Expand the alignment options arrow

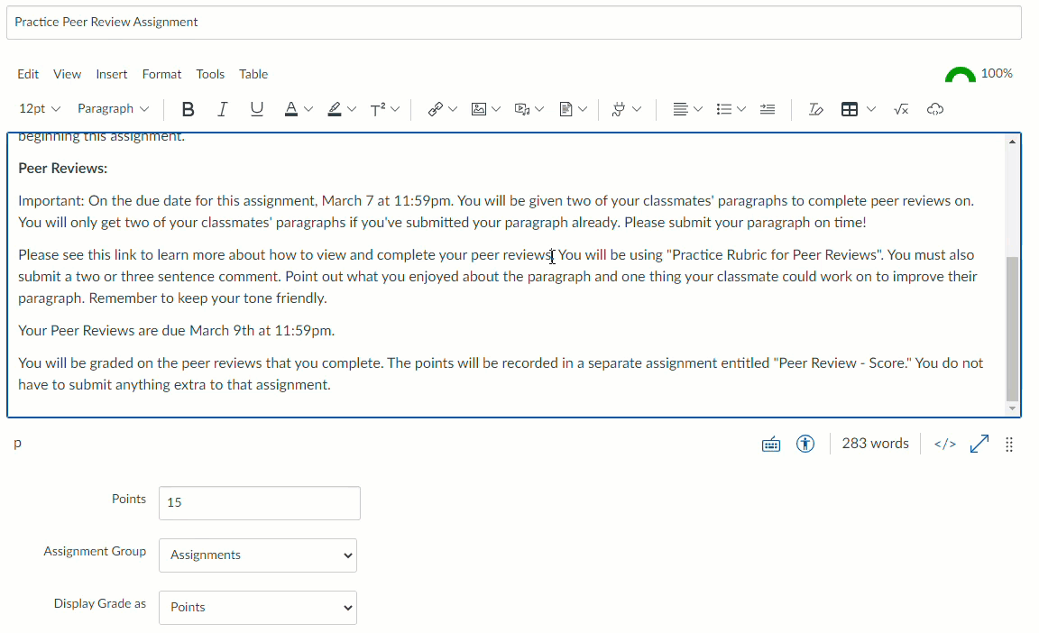pyautogui.click(x=698, y=109)
